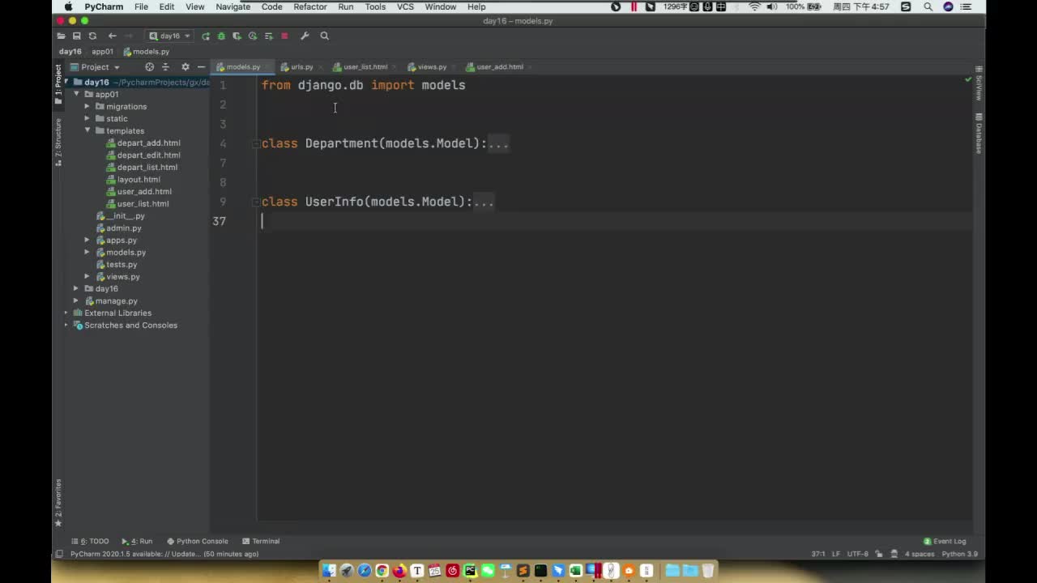
Task: Expand the UserInfo class fold
Action: click(x=255, y=202)
